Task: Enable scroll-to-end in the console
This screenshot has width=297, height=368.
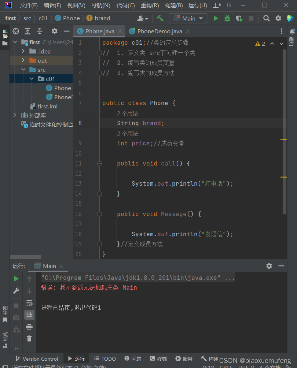Action: (x=29, y=315)
